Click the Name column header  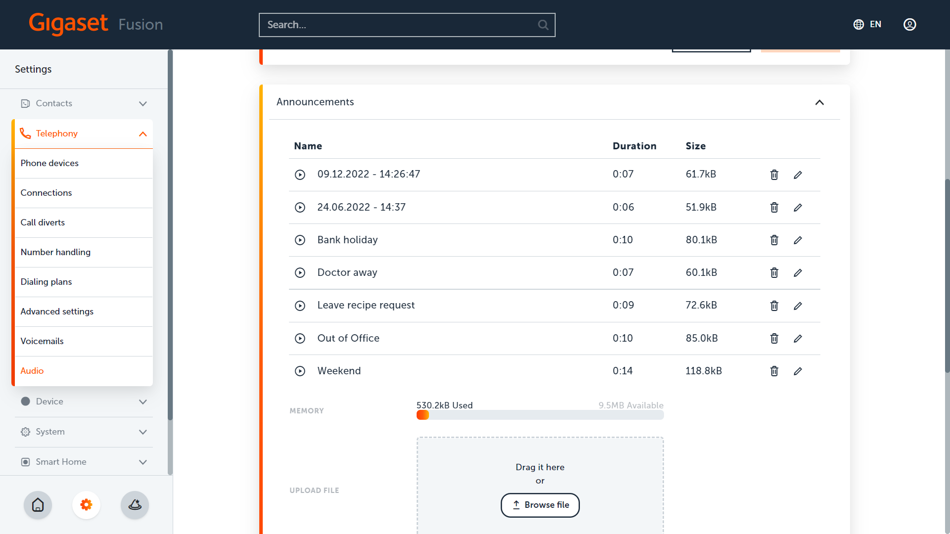point(308,146)
